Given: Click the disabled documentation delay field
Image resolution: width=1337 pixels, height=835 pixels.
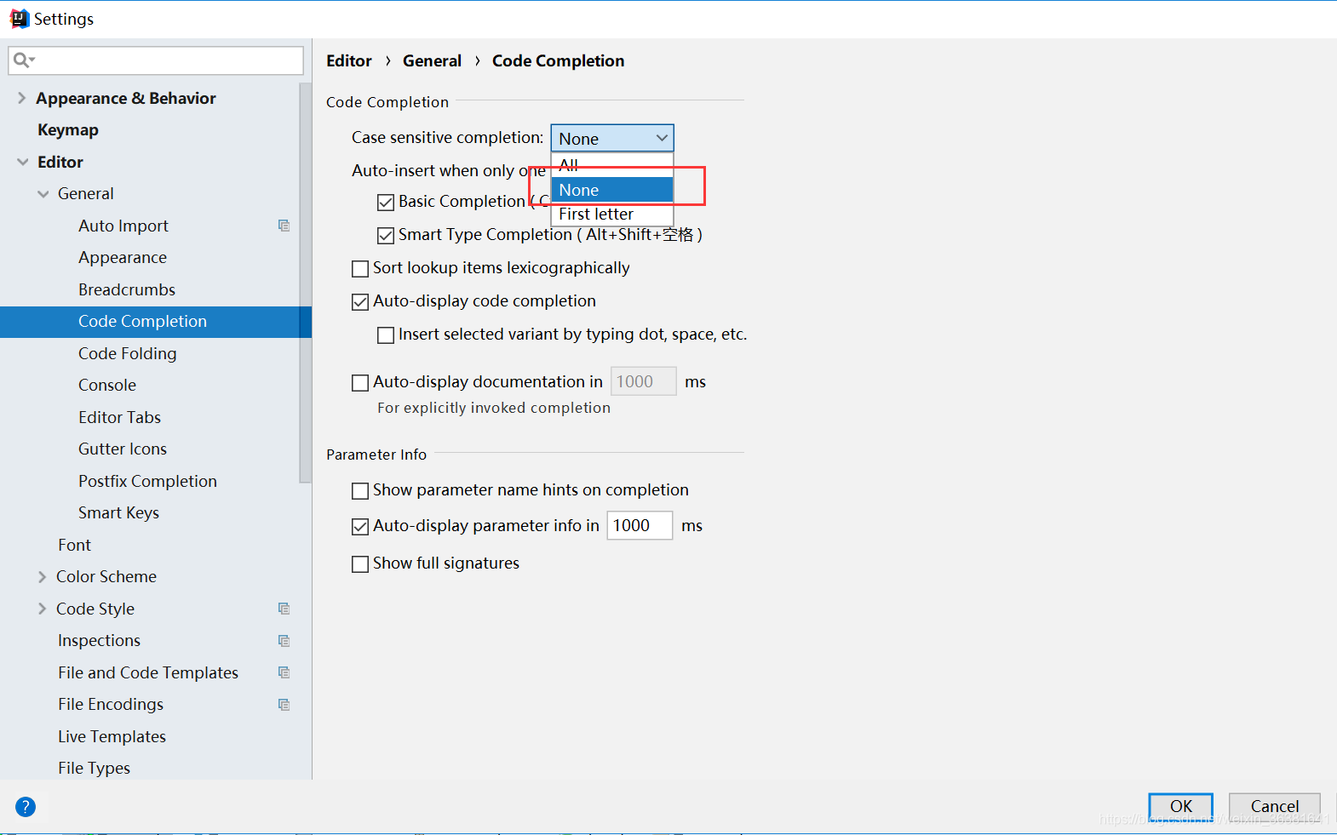Looking at the screenshot, I should [x=644, y=381].
